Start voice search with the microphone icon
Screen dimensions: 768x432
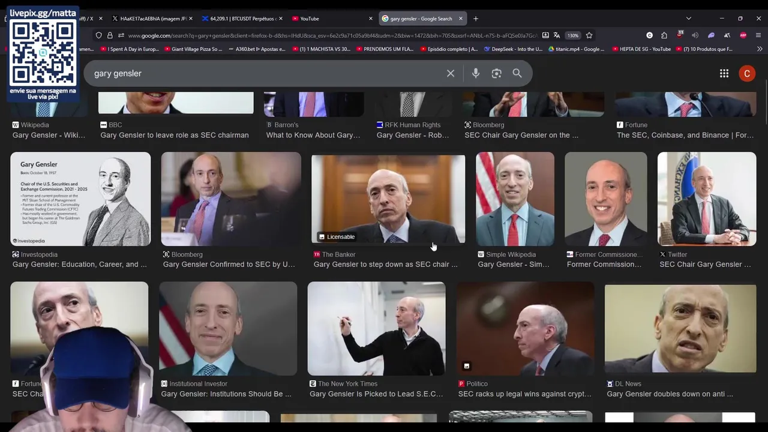coord(476,73)
